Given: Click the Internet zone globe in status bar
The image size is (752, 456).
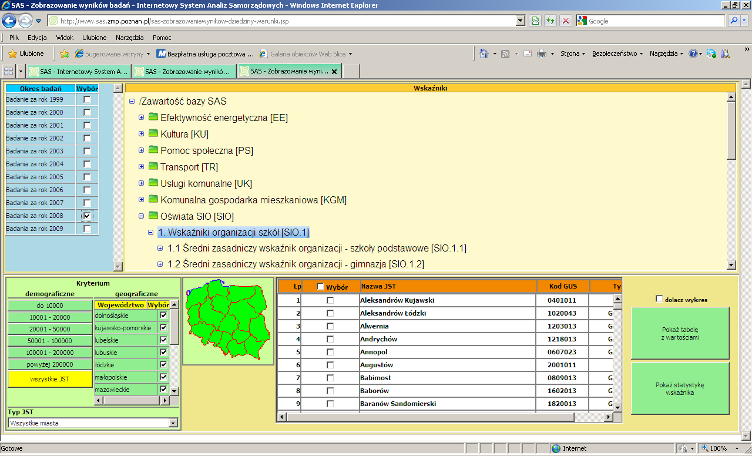Looking at the screenshot, I should (x=556, y=448).
